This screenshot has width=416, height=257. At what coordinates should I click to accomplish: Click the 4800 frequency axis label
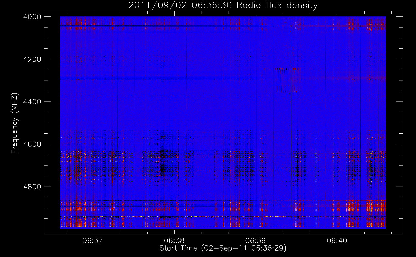(x=32, y=187)
